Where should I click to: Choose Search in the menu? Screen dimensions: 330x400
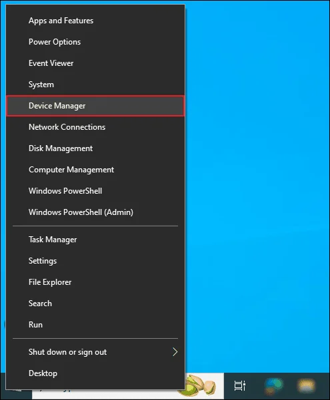tap(95, 303)
